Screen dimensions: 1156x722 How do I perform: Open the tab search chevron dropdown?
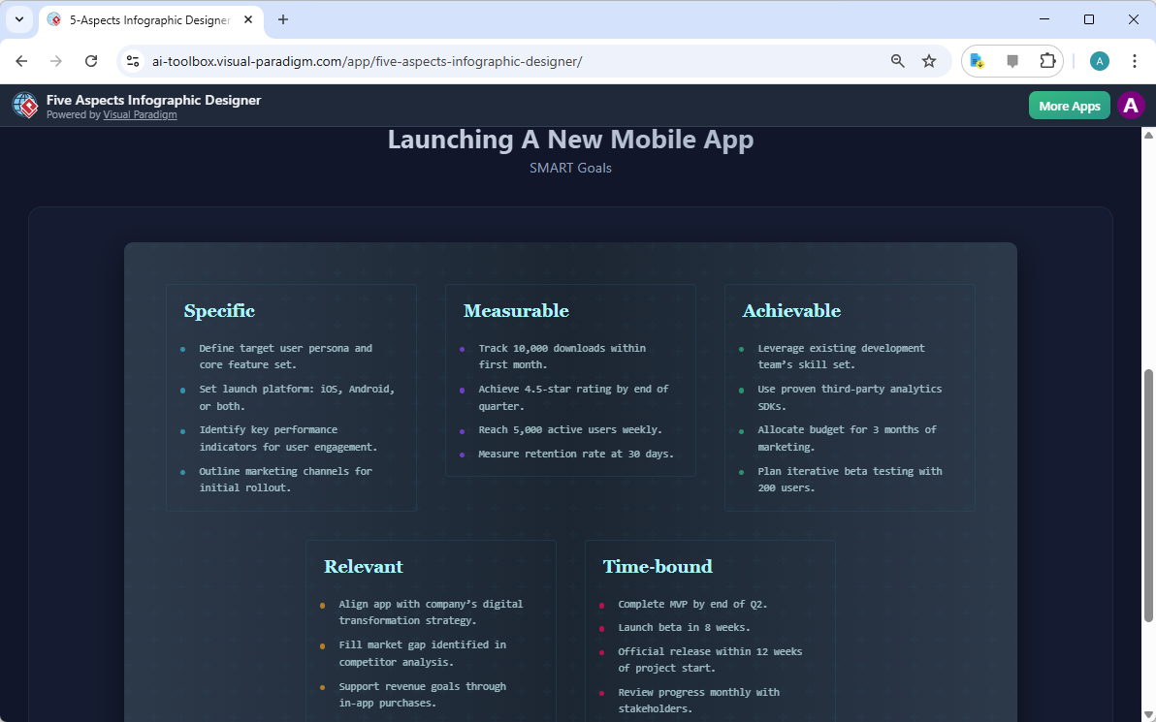pyautogui.click(x=19, y=19)
